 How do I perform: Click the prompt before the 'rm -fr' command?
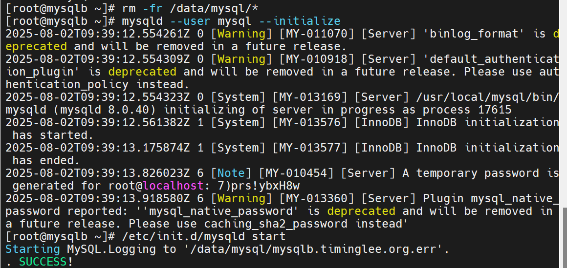coord(60,8)
